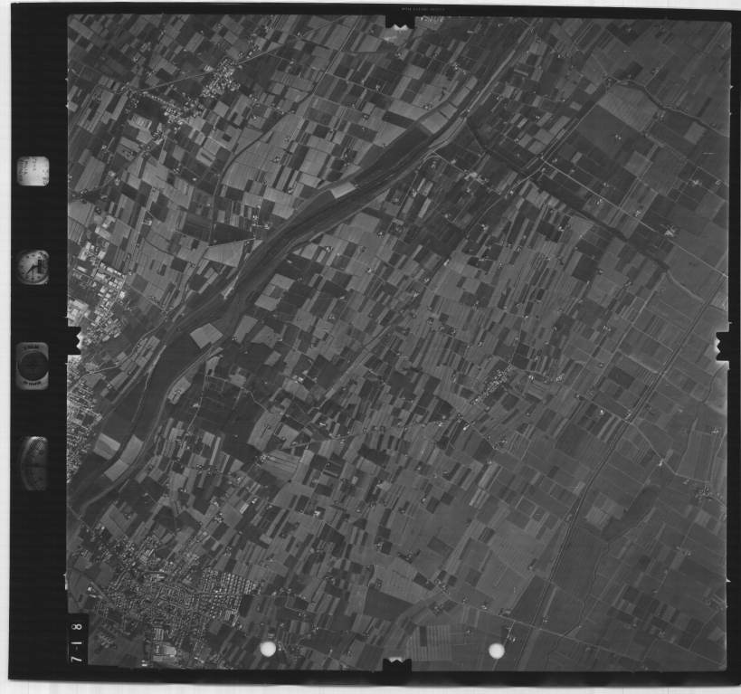741x694 pixels.
Task: Click the altimeter dial at bottom of margin
Action: (x=34, y=462)
